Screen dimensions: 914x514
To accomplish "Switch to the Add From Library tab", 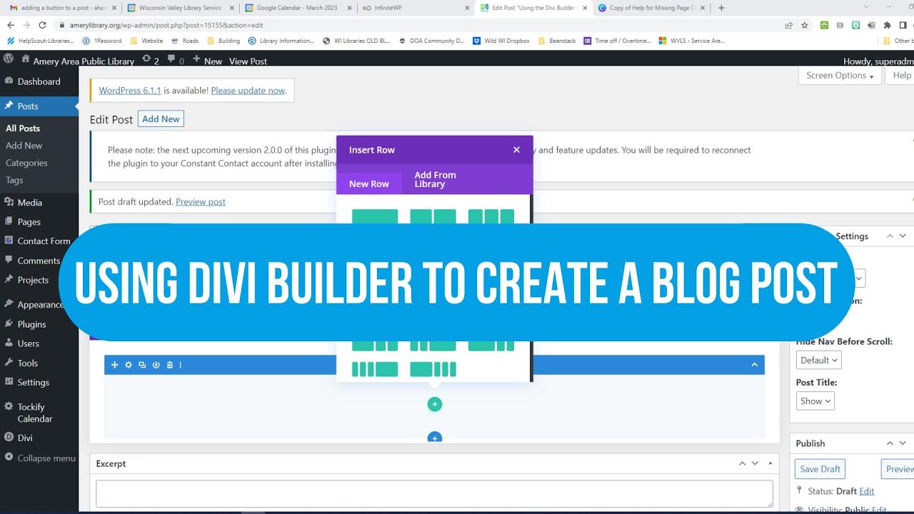I will pos(435,179).
